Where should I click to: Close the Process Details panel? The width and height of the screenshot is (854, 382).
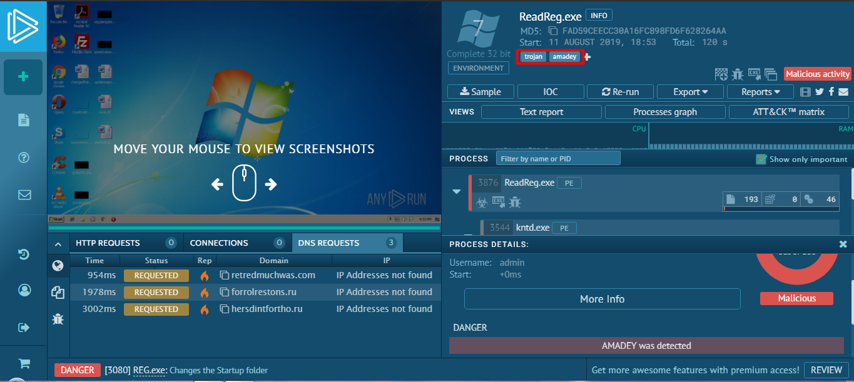pos(843,244)
